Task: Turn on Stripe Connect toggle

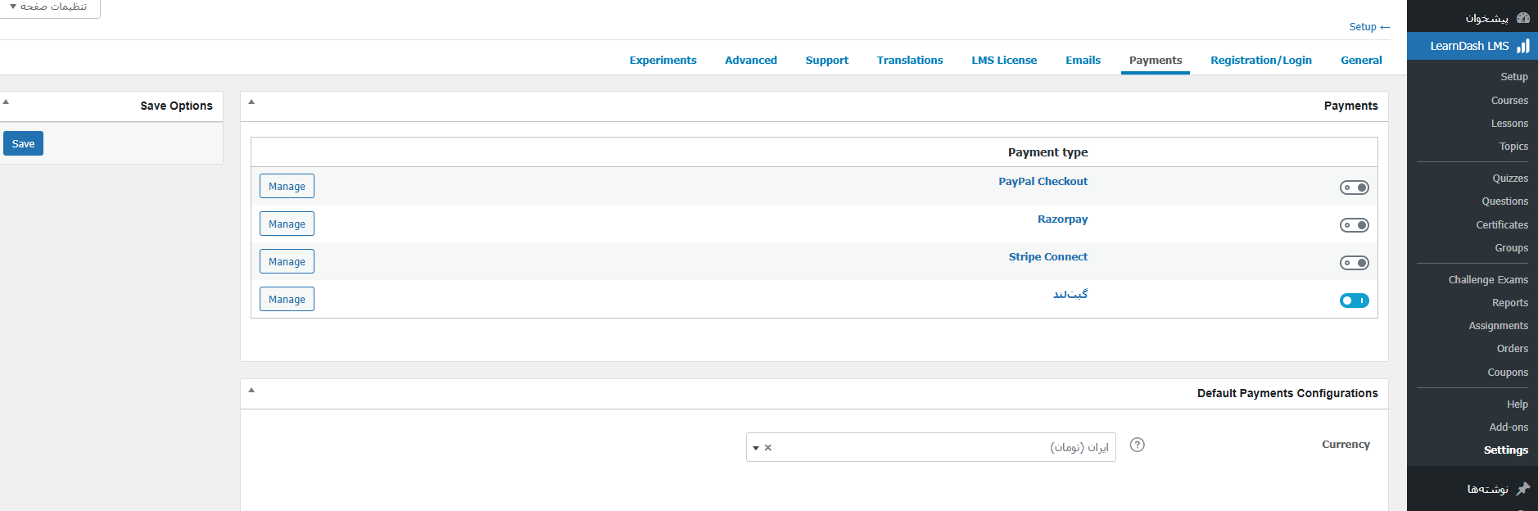Action: 1354,263
